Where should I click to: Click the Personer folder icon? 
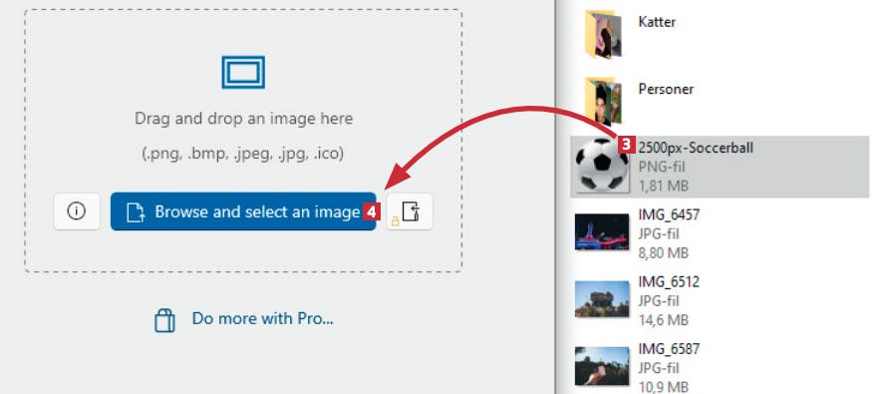click(x=603, y=101)
